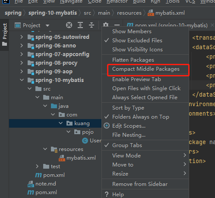
Task: Click the hide Project panel minus icon
Action: 117,25
